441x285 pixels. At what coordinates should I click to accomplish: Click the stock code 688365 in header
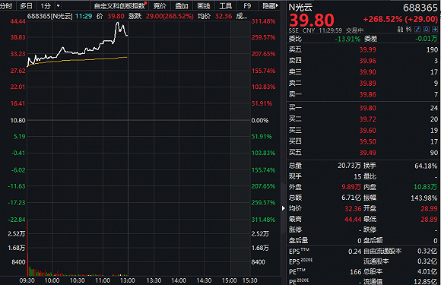(420, 8)
